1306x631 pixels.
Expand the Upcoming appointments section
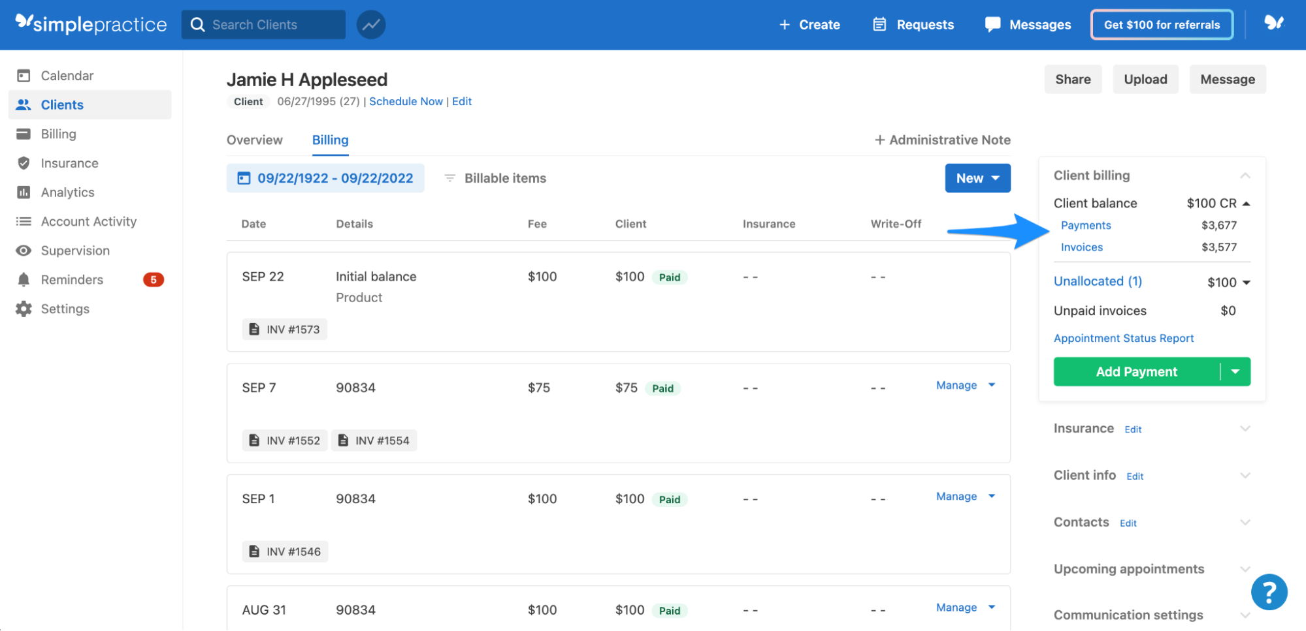coord(1128,568)
